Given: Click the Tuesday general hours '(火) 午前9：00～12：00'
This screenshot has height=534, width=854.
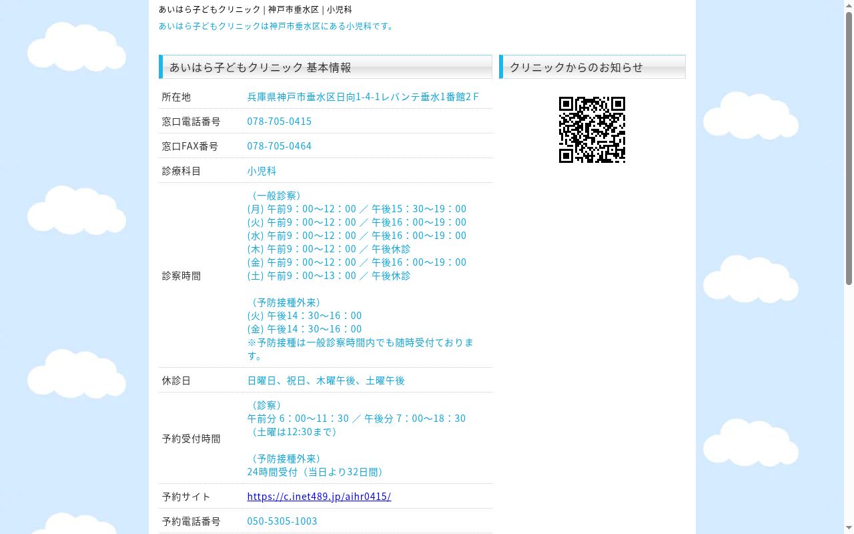Looking at the screenshot, I should tap(302, 222).
